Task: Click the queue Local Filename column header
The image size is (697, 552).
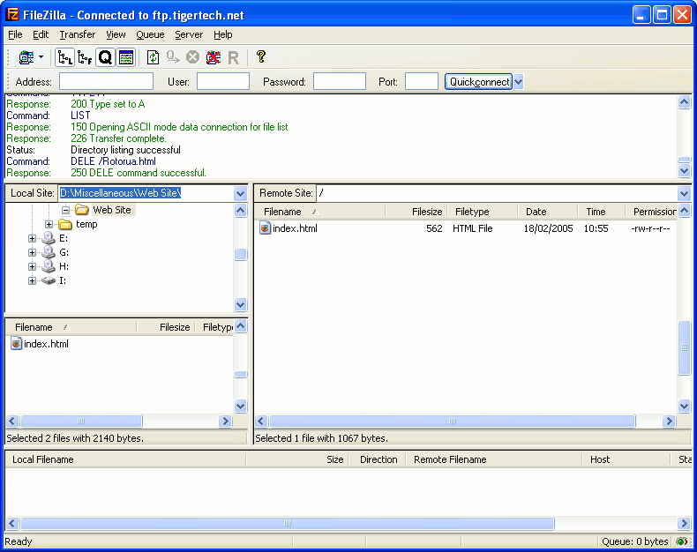Action: (x=125, y=459)
